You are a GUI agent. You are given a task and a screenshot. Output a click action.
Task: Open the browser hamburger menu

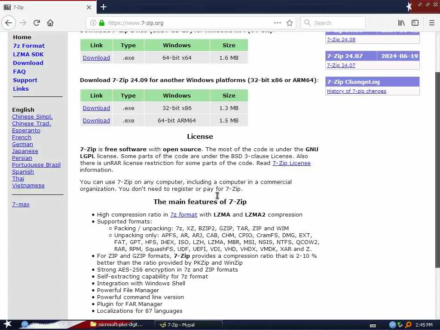(431, 23)
